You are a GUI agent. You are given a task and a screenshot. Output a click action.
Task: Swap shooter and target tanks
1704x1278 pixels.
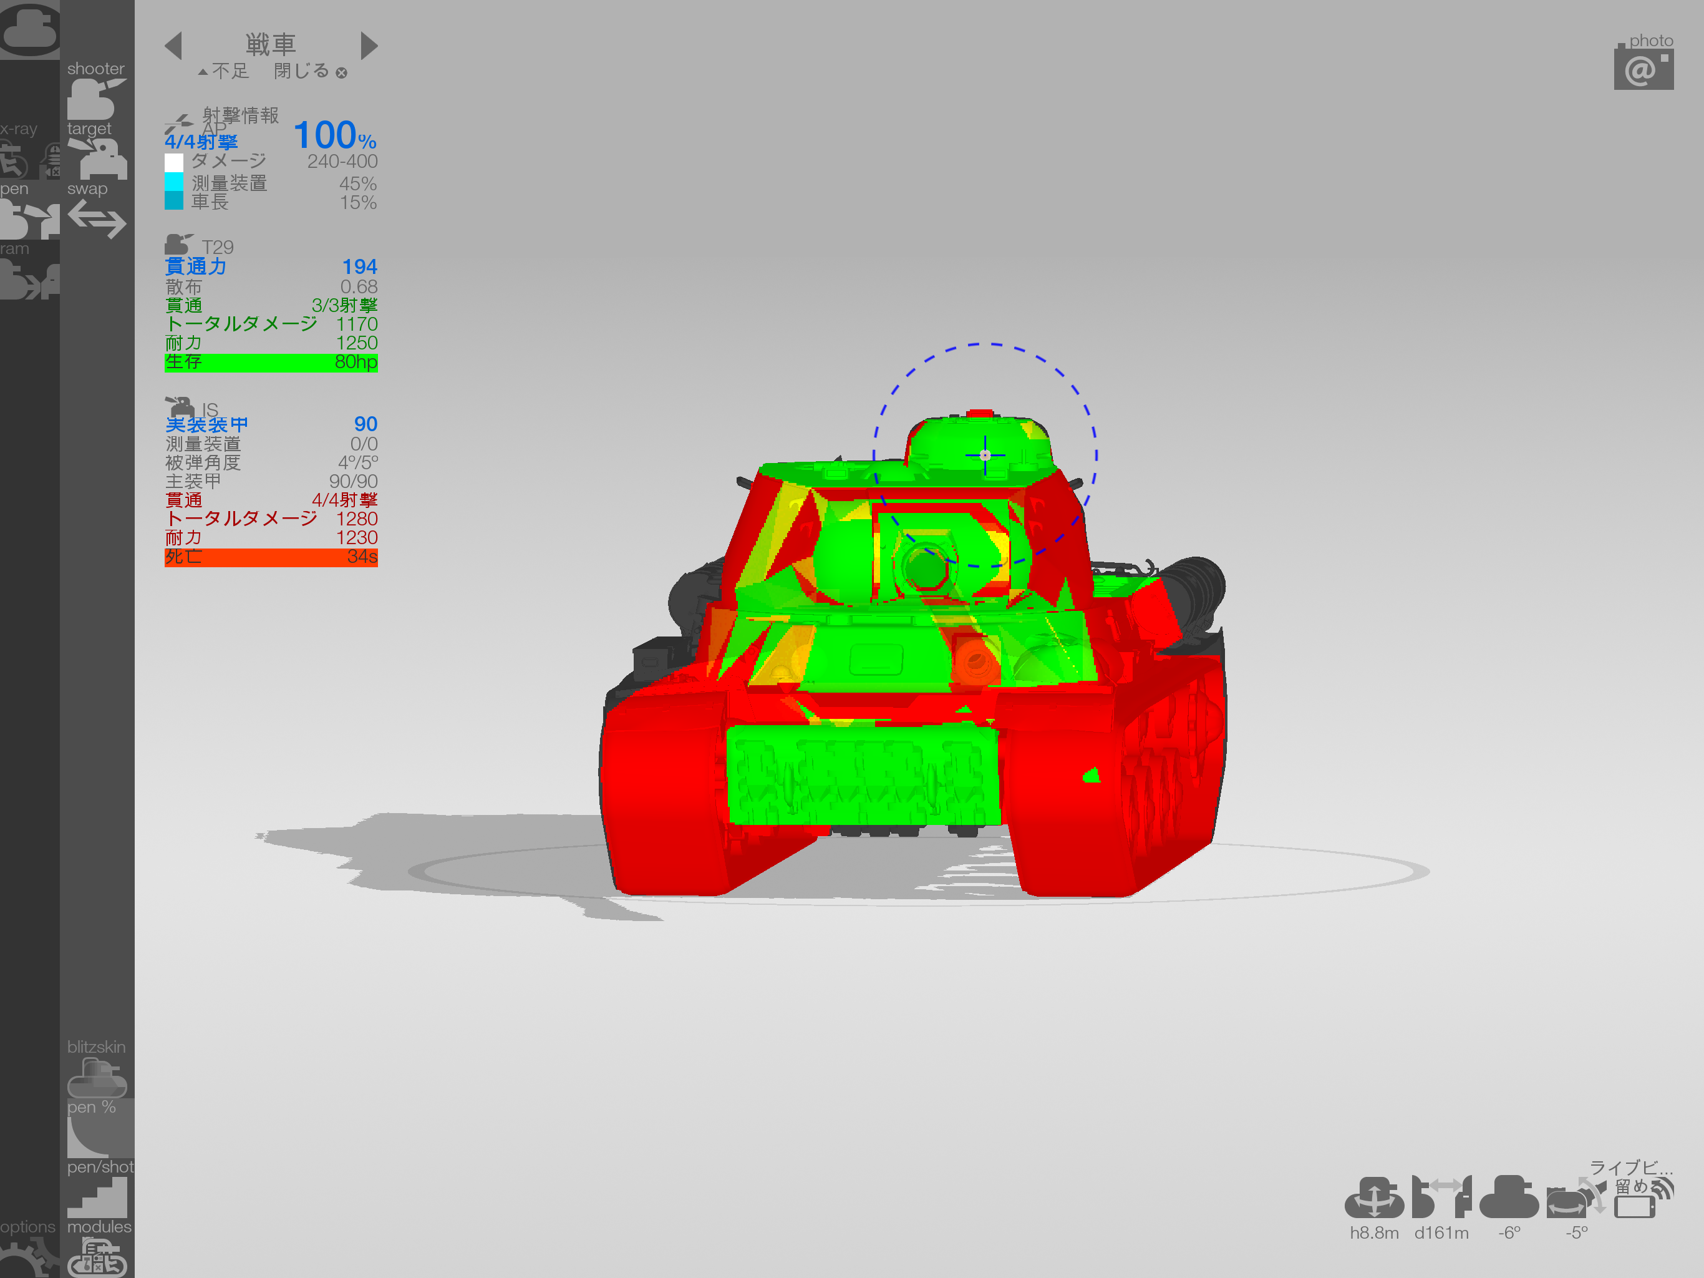coord(97,220)
